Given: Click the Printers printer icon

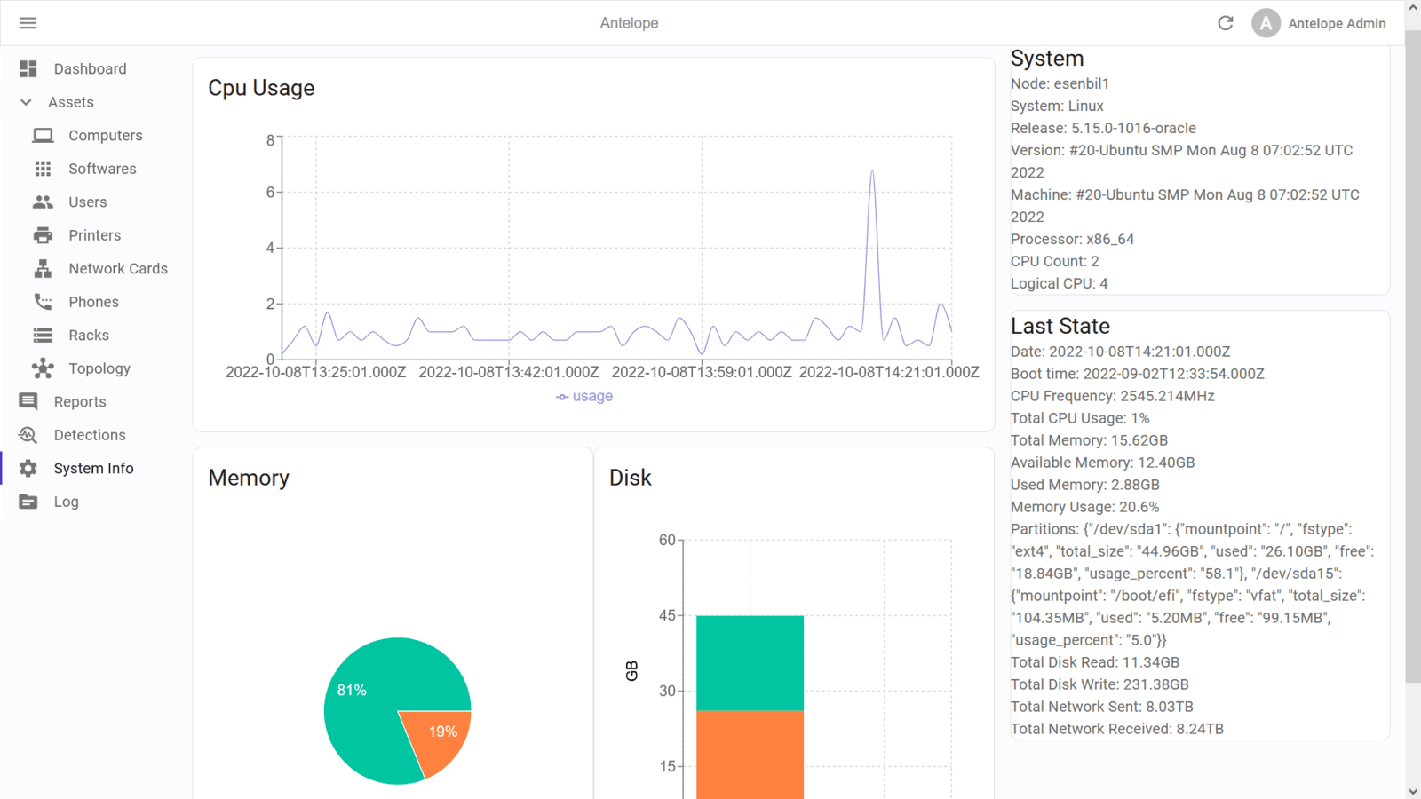Looking at the screenshot, I should (43, 235).
